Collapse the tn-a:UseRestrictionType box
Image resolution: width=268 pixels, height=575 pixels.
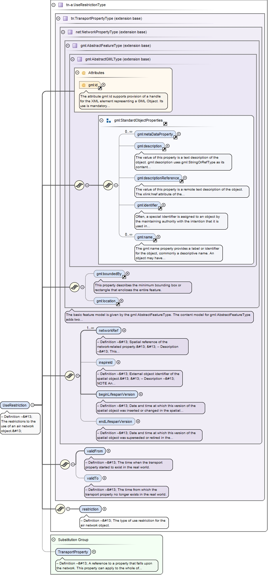pos(54,5)
